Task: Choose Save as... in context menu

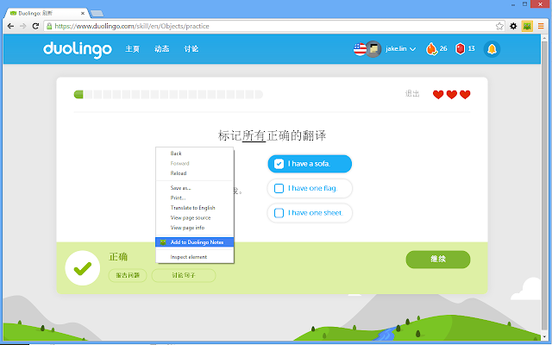Action: (x=194, y=188)
